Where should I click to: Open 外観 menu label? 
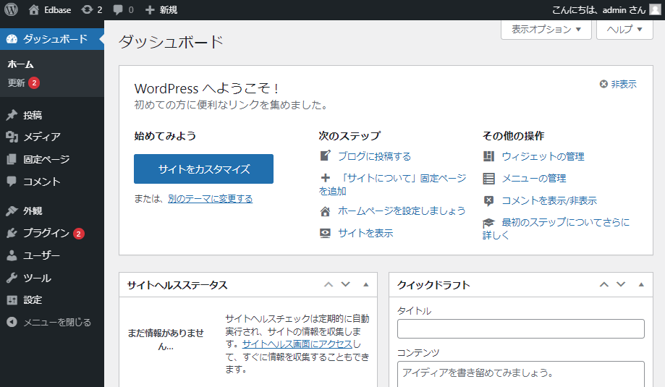[33, 210]
